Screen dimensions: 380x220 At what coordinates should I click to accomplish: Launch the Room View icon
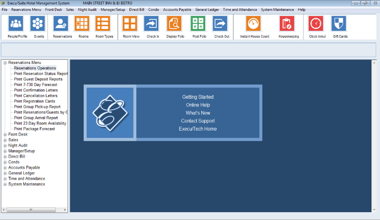pyautogui.click(x=130, y=24)
